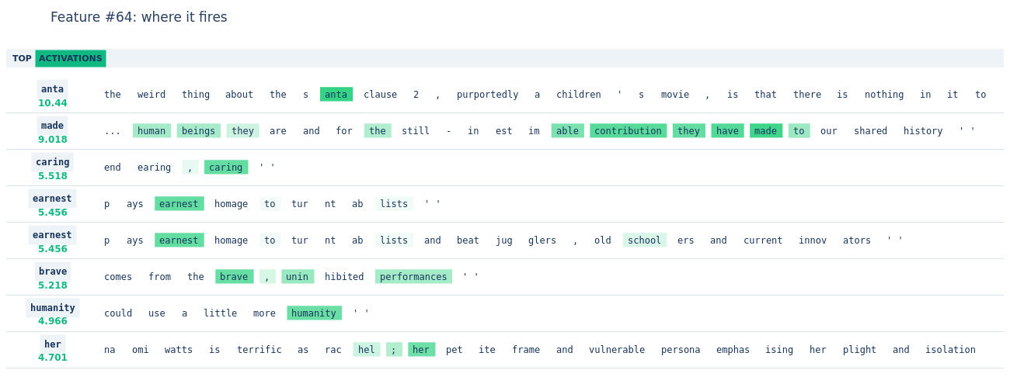Click the highlighted 'performances' token
1010x377 pixels.
pyautogui.click(x=413, y=277)
